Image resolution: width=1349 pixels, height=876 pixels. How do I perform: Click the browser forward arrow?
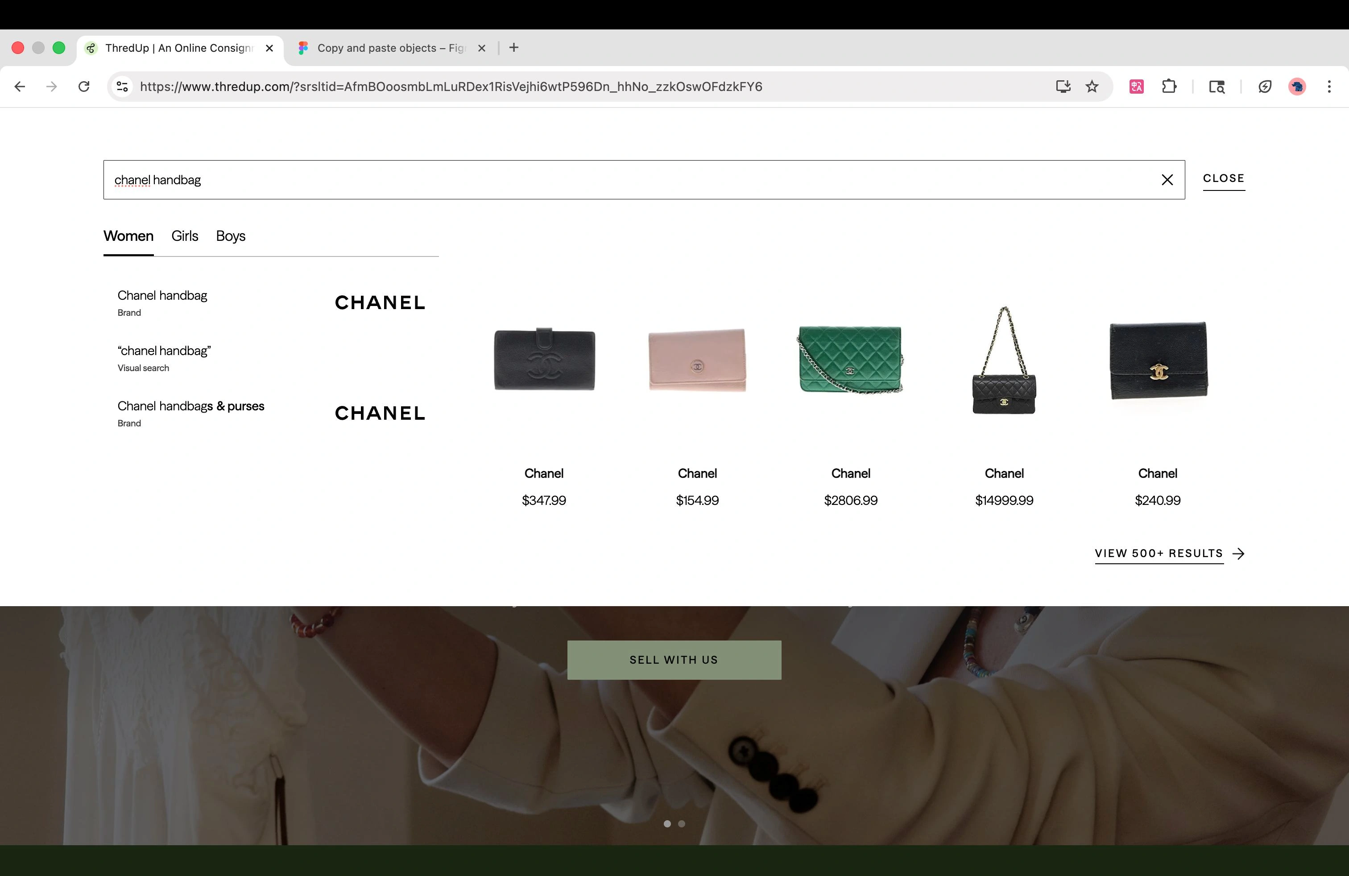52,87
